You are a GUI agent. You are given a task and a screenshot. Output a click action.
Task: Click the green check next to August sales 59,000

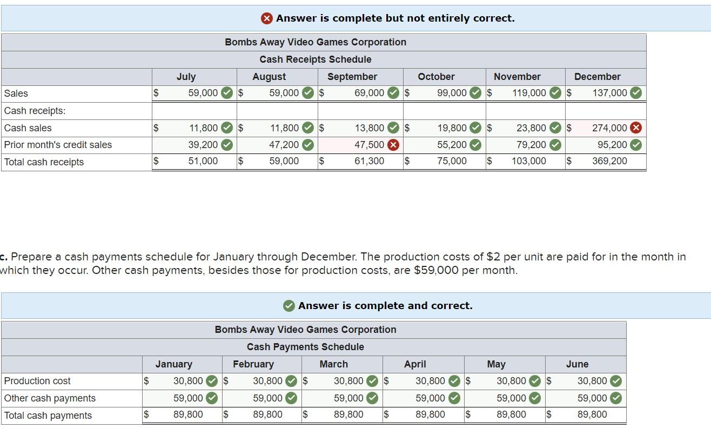(307, 93)
